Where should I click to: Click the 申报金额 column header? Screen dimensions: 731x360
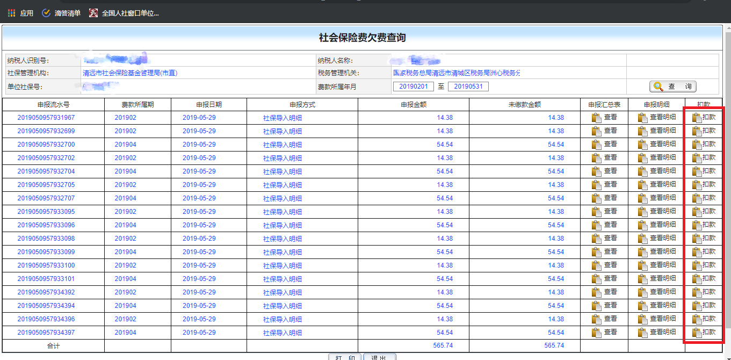(414, 105)
